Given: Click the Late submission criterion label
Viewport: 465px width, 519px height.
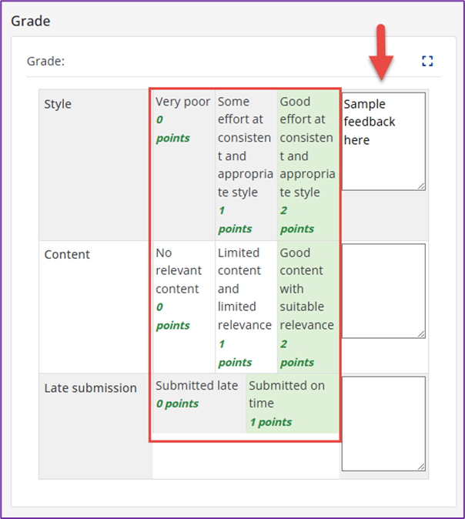Looking at the screenshot, I should (x=90, y=387).
